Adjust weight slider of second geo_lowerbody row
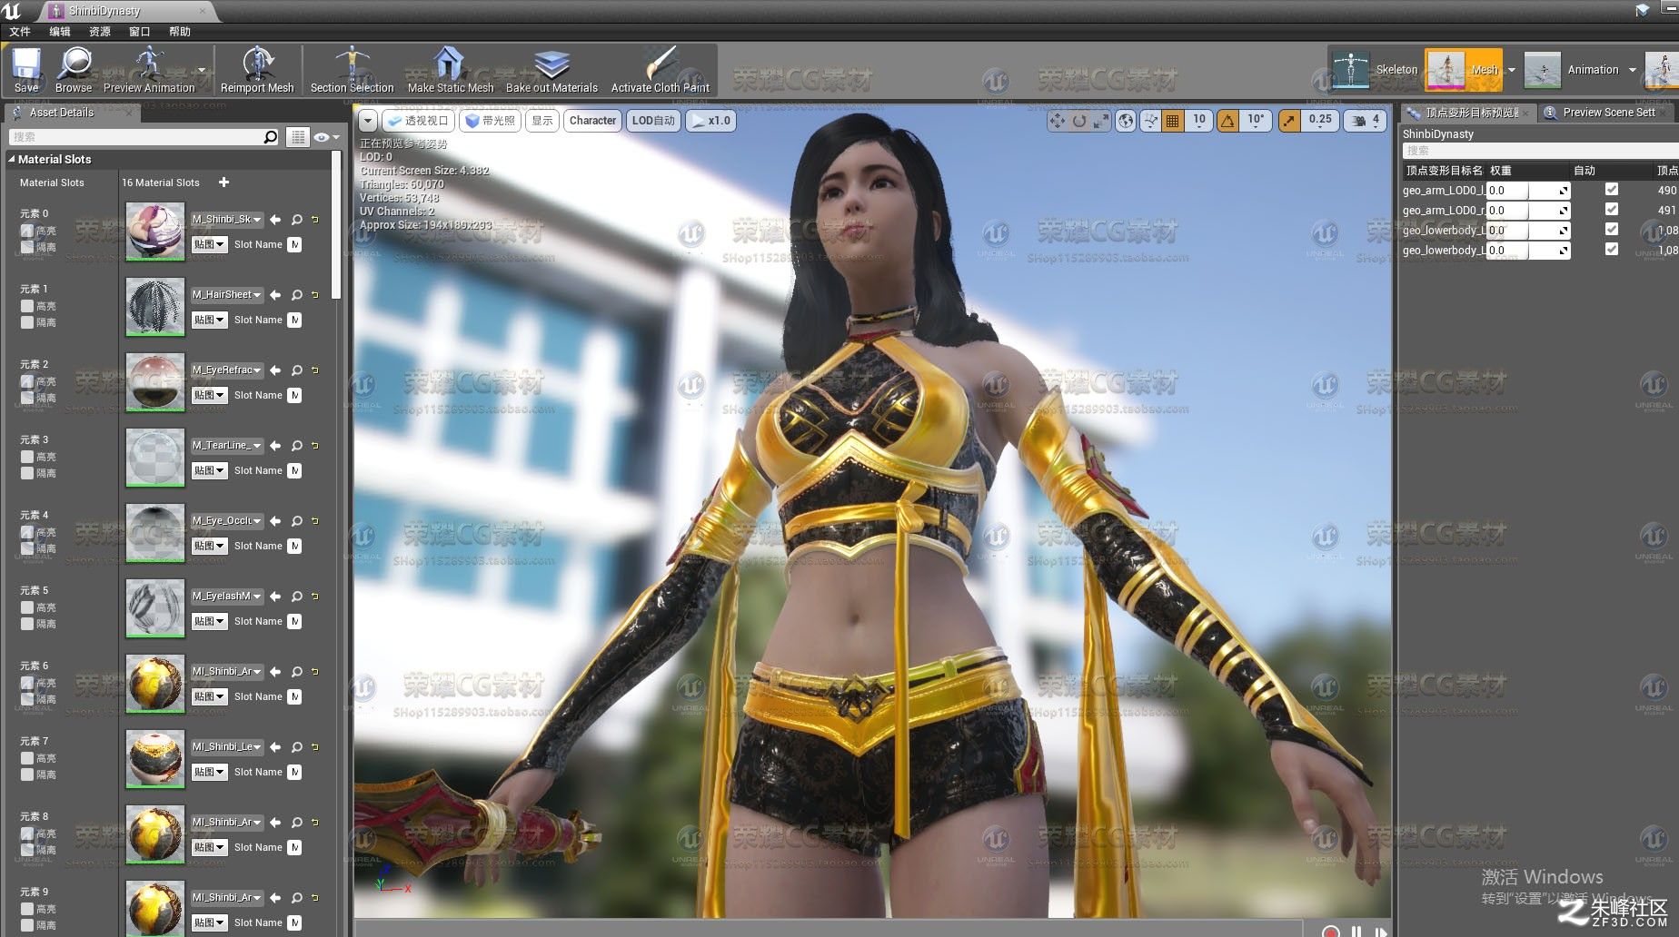1679x937 pixels. (1527, 251)
